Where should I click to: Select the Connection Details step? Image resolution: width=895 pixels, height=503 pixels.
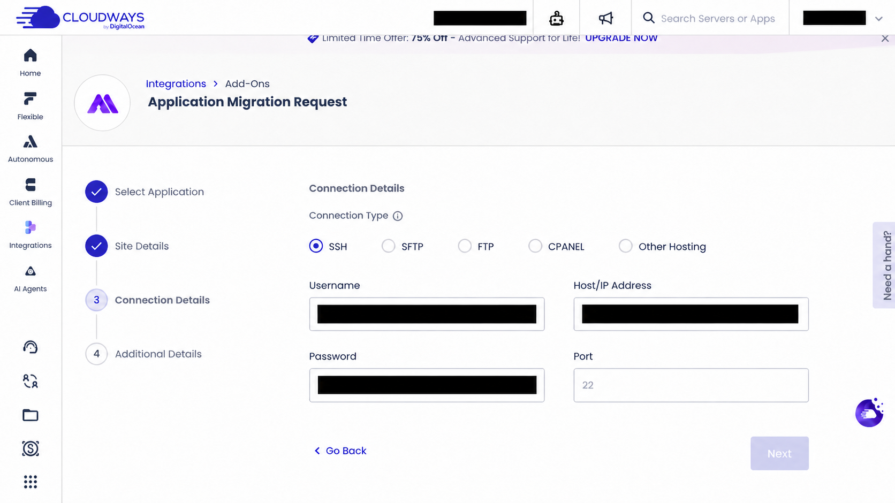tap(148, 300)
